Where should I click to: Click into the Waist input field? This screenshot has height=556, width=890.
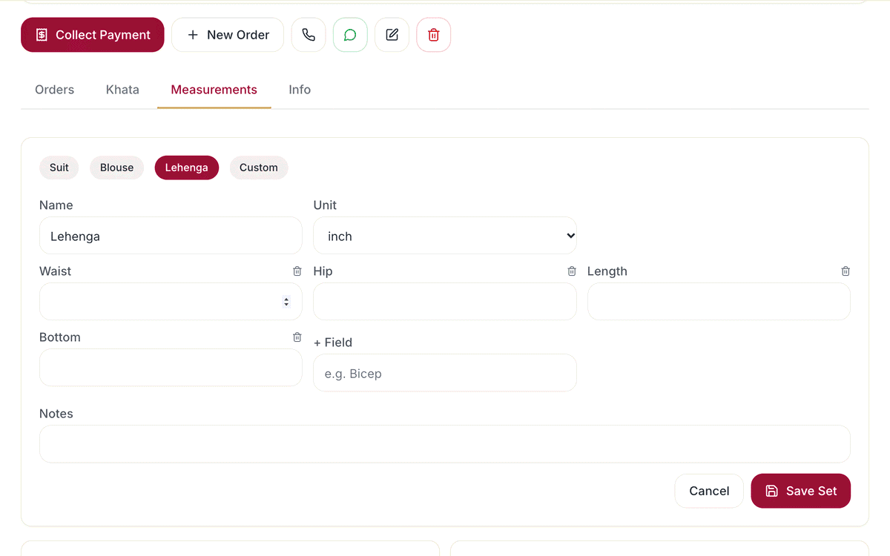(x=171, y=302)
